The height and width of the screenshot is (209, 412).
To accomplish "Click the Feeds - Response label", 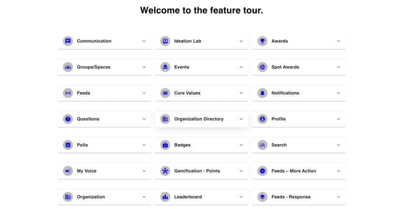I will pos(291,197).
